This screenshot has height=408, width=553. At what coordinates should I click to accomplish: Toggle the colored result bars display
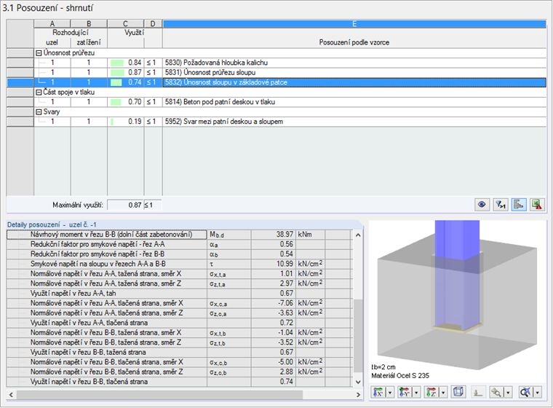pos(518,205)
